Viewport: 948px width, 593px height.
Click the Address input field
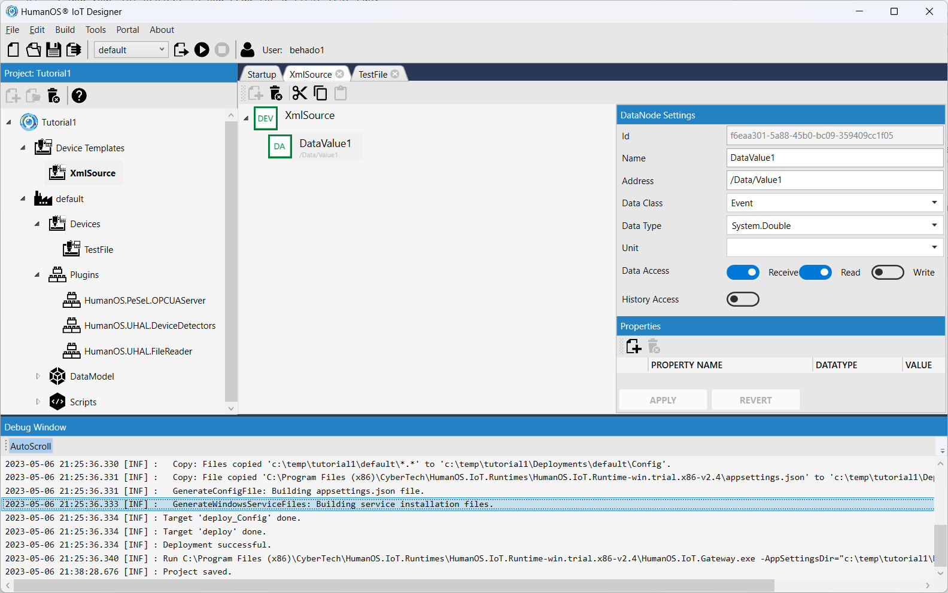tap(835, 180)
